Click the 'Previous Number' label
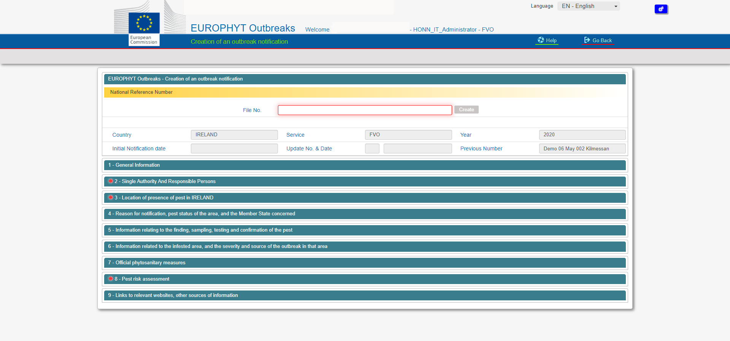The image size is (730, 341). (x=481, y=148)
